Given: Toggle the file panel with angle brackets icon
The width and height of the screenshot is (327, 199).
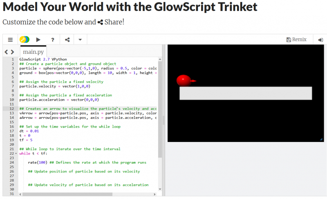Looking at the screenshot, I should click(x=9, y=52).
